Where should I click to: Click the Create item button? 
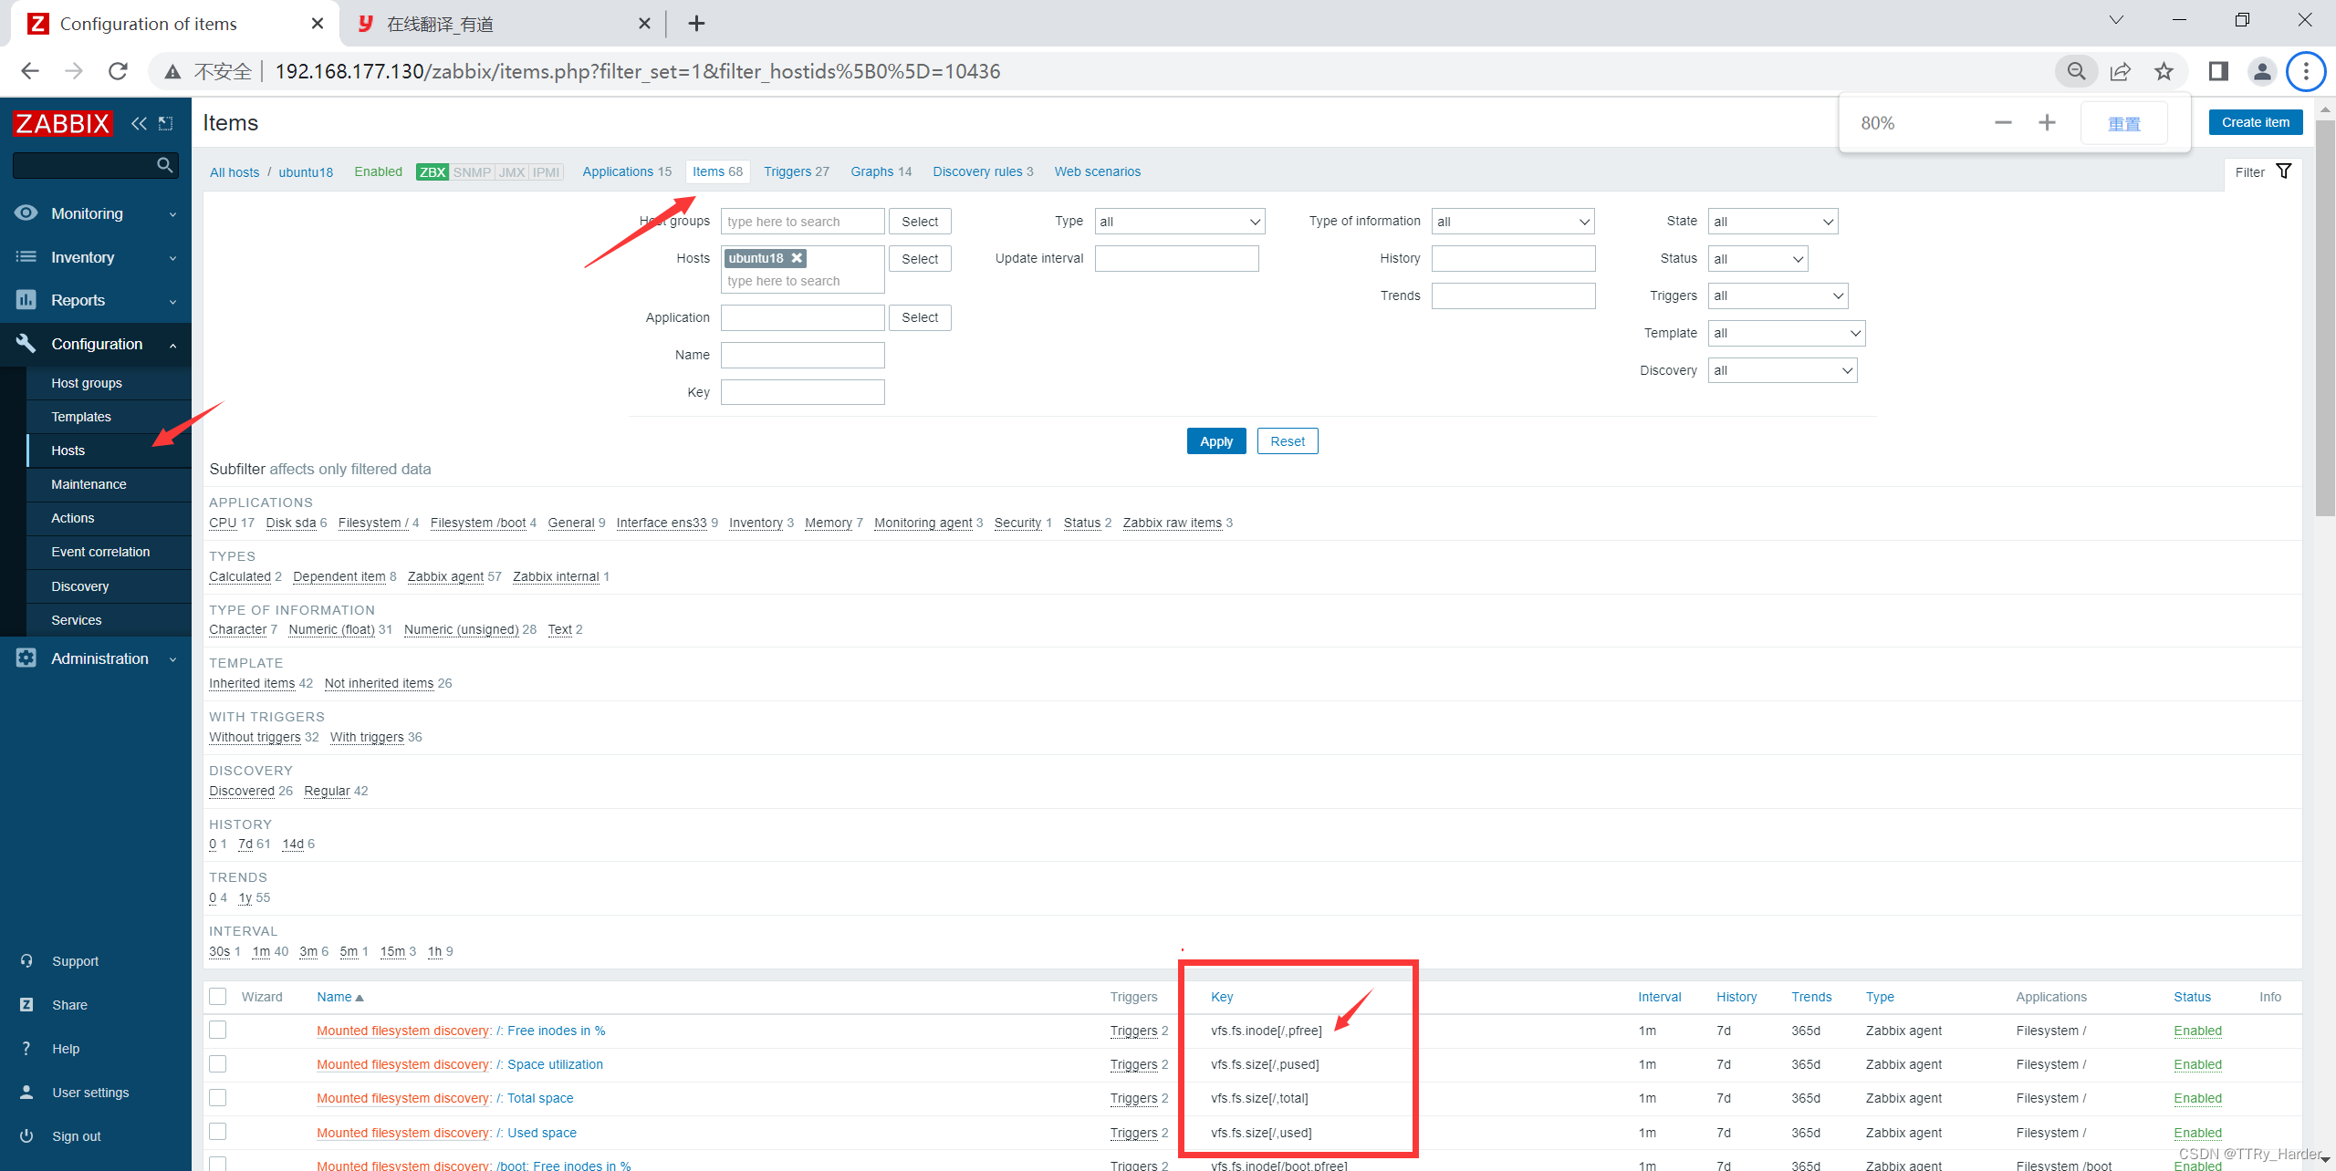[2256, 121]
